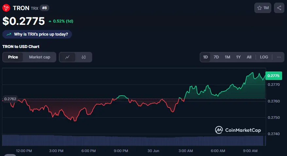This screenshot has width=287, height=156.
Task: Select the Market cap tab
Action: click(40, 57)
